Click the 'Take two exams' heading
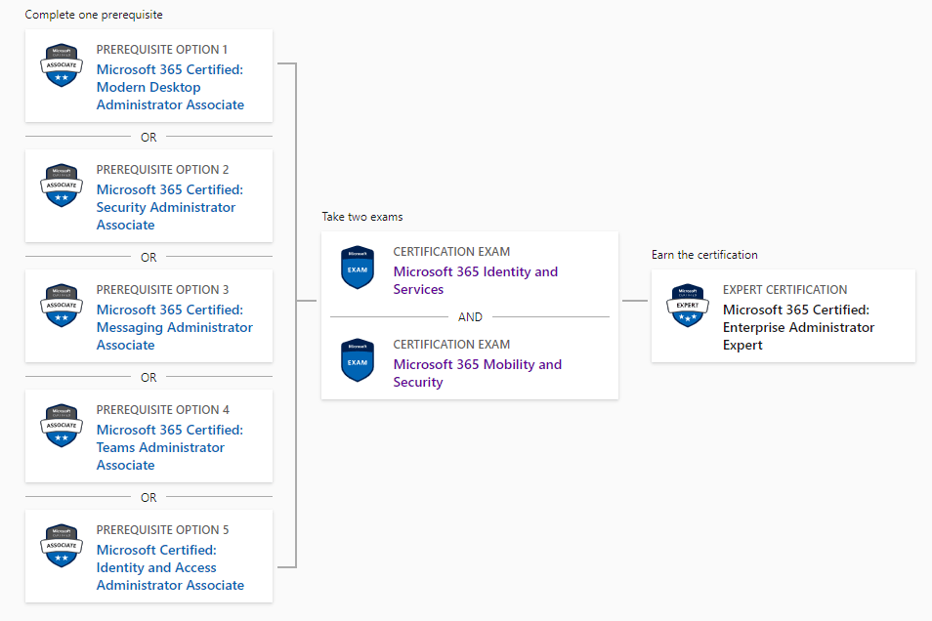932x621 pixels. (362, 217)
